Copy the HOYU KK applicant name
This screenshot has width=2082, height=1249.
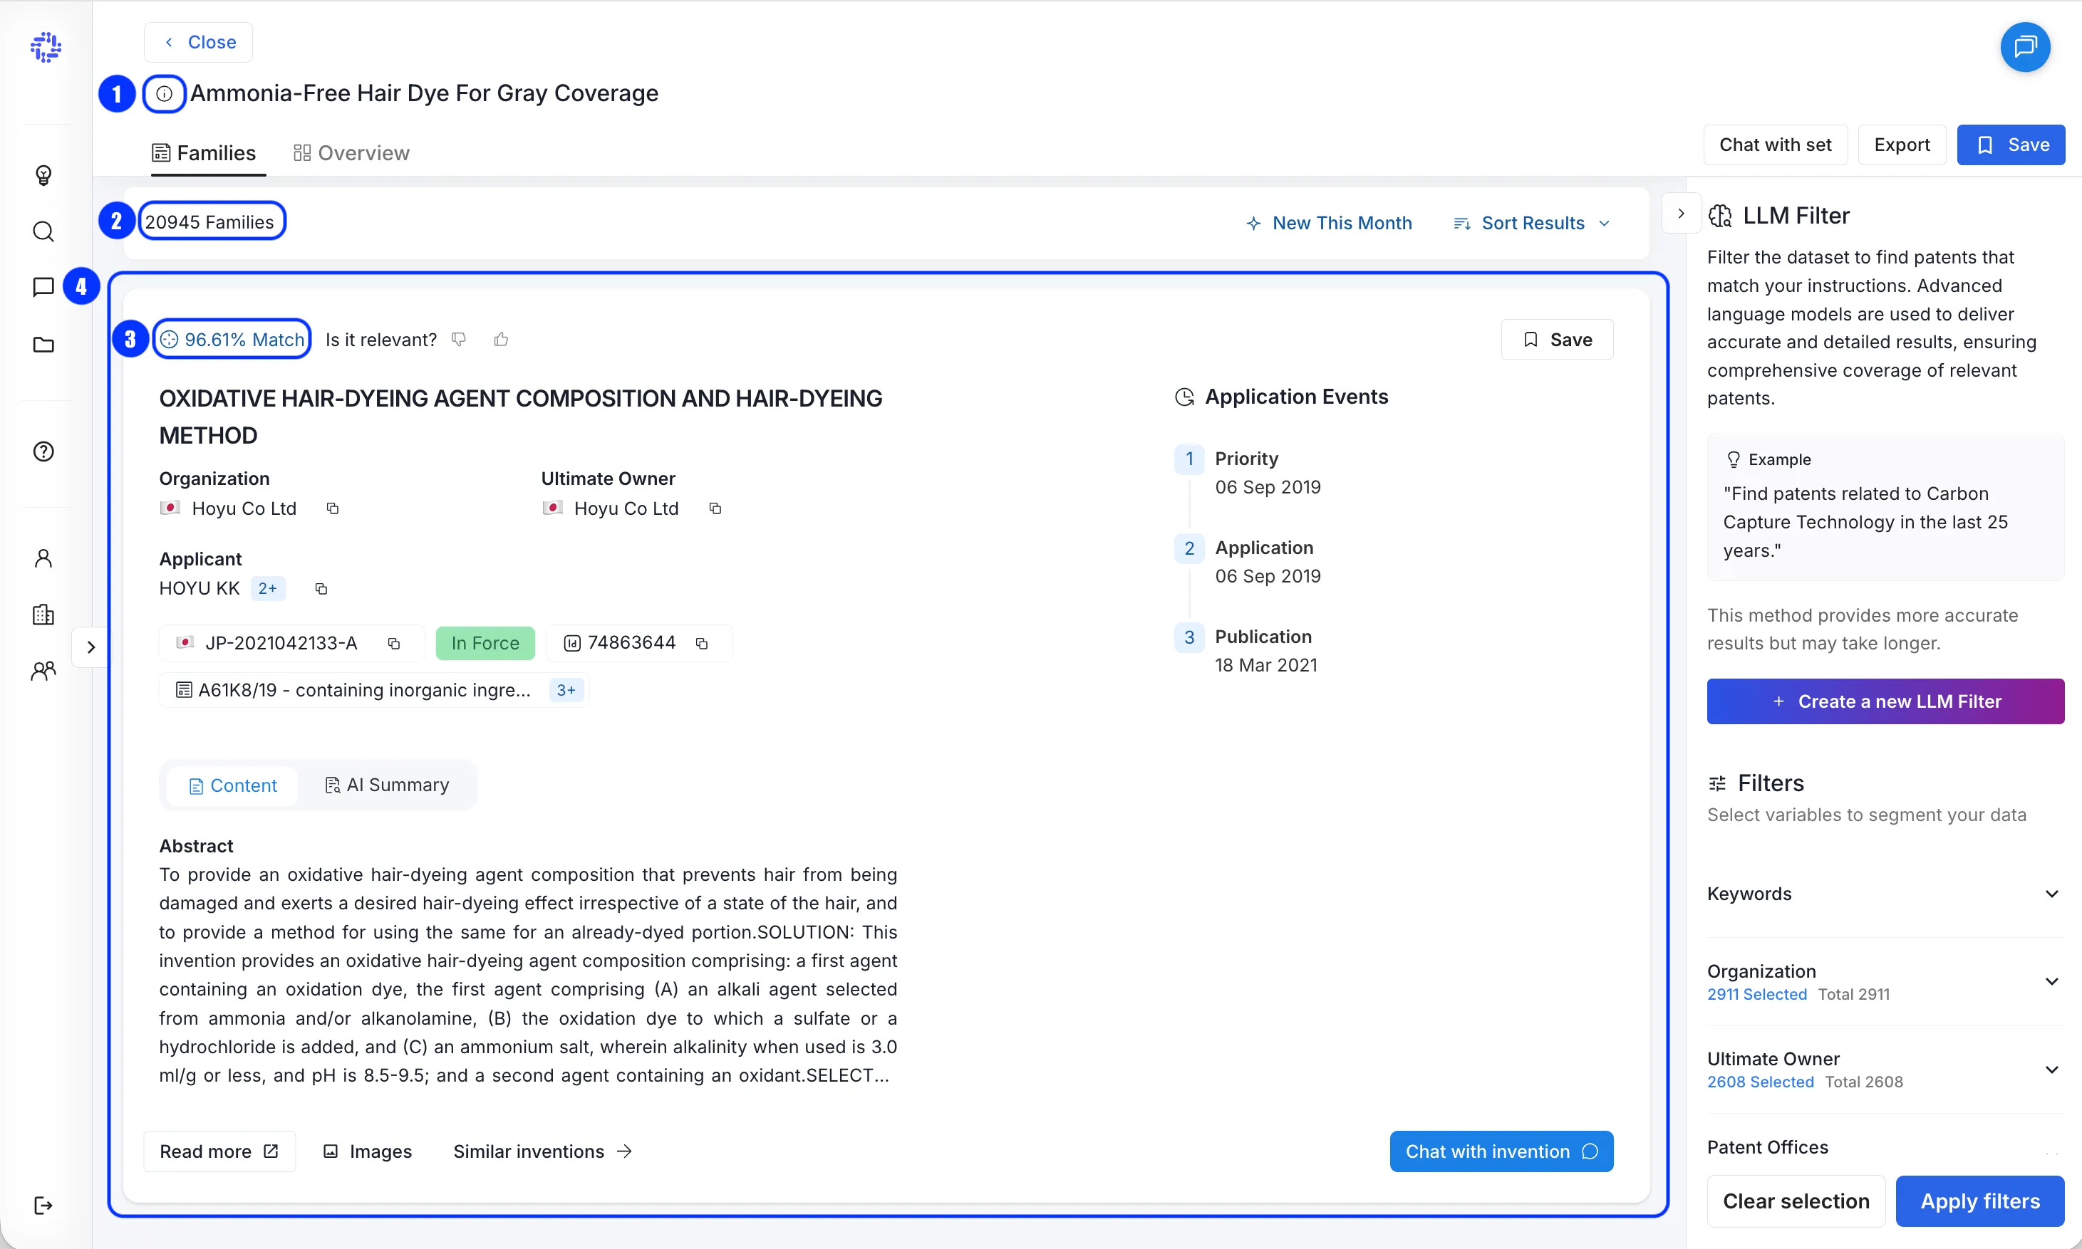point(321,588)
